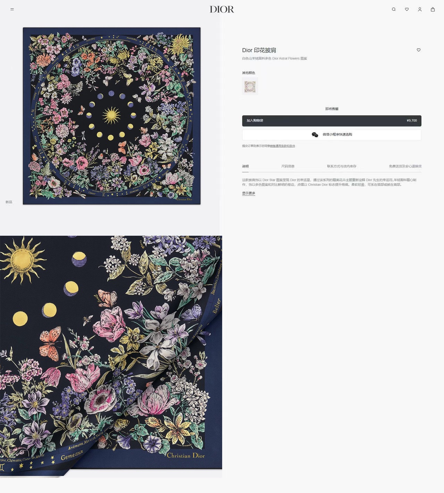Viewport: 444px width, 493px height.
Task: Open the full scarf product image
Action: click(111, 116)
